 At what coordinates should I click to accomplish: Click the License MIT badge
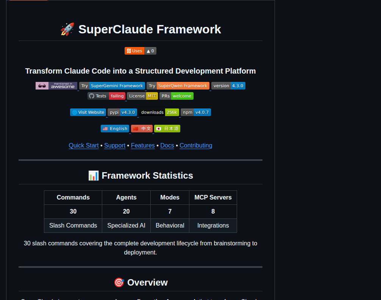pyautogui.click(x=142, y=96)
